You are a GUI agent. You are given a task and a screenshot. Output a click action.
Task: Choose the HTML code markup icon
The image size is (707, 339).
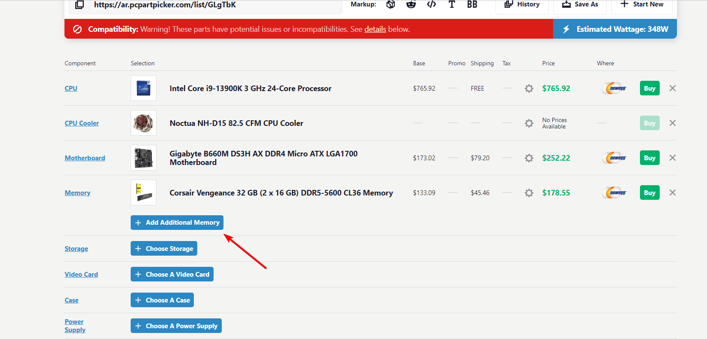point(432,4)
